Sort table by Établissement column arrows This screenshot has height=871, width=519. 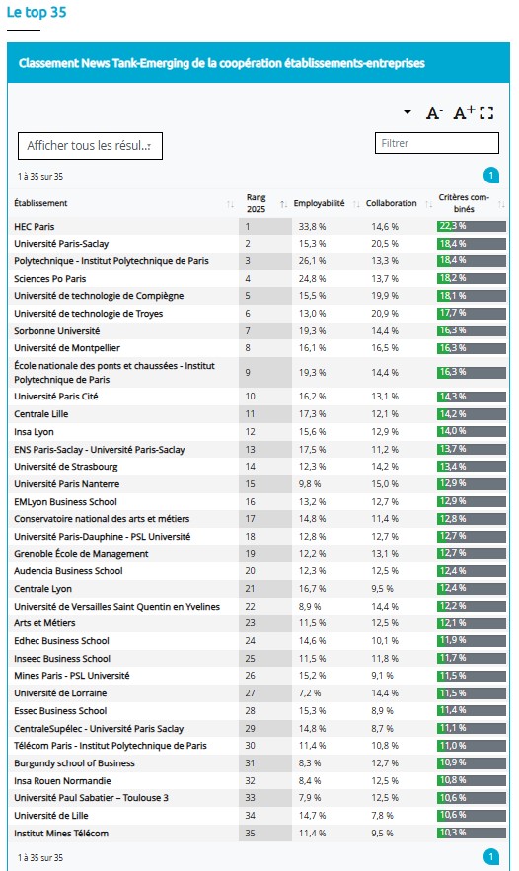(230, 204)
